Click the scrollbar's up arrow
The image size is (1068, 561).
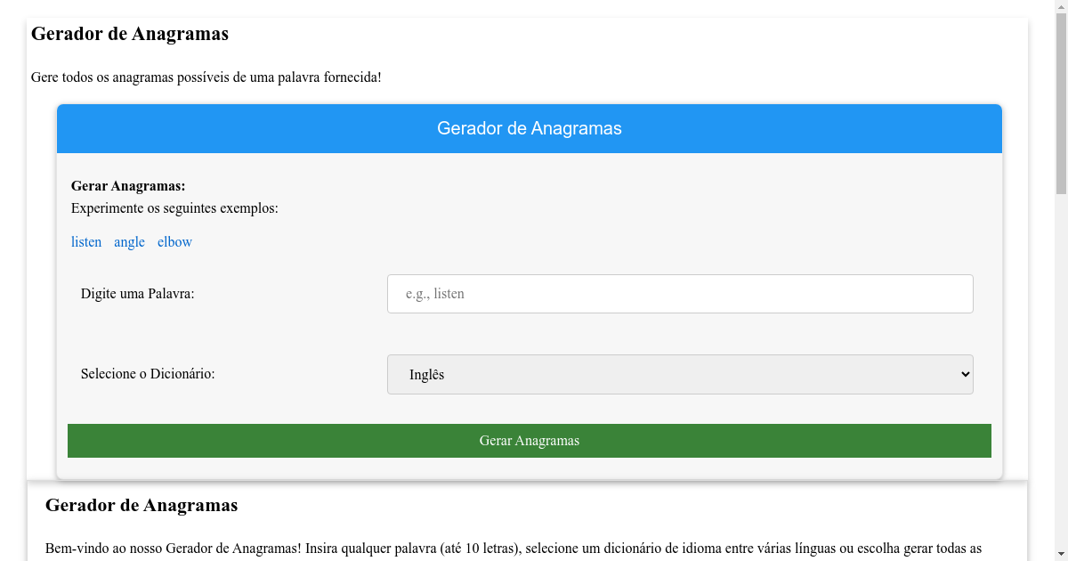1061,7
